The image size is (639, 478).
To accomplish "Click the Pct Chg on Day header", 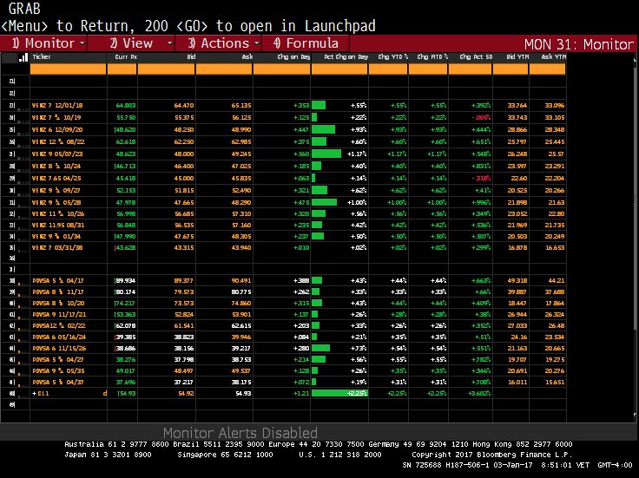I will tap(346, 57).
